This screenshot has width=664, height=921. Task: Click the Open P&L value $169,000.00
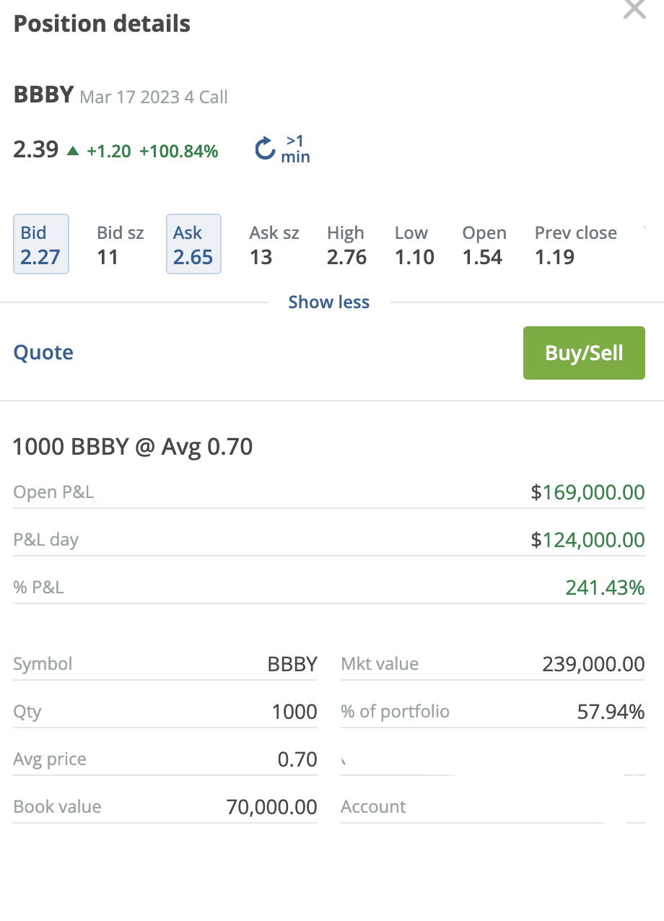[587, 492]
